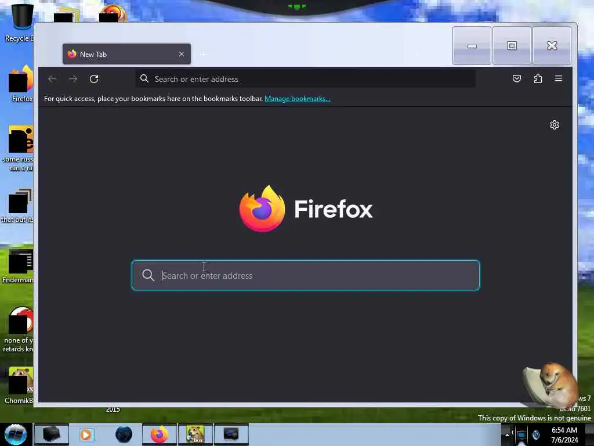
Task: Open new tab personalize gear icon
Action: (555, 125)
